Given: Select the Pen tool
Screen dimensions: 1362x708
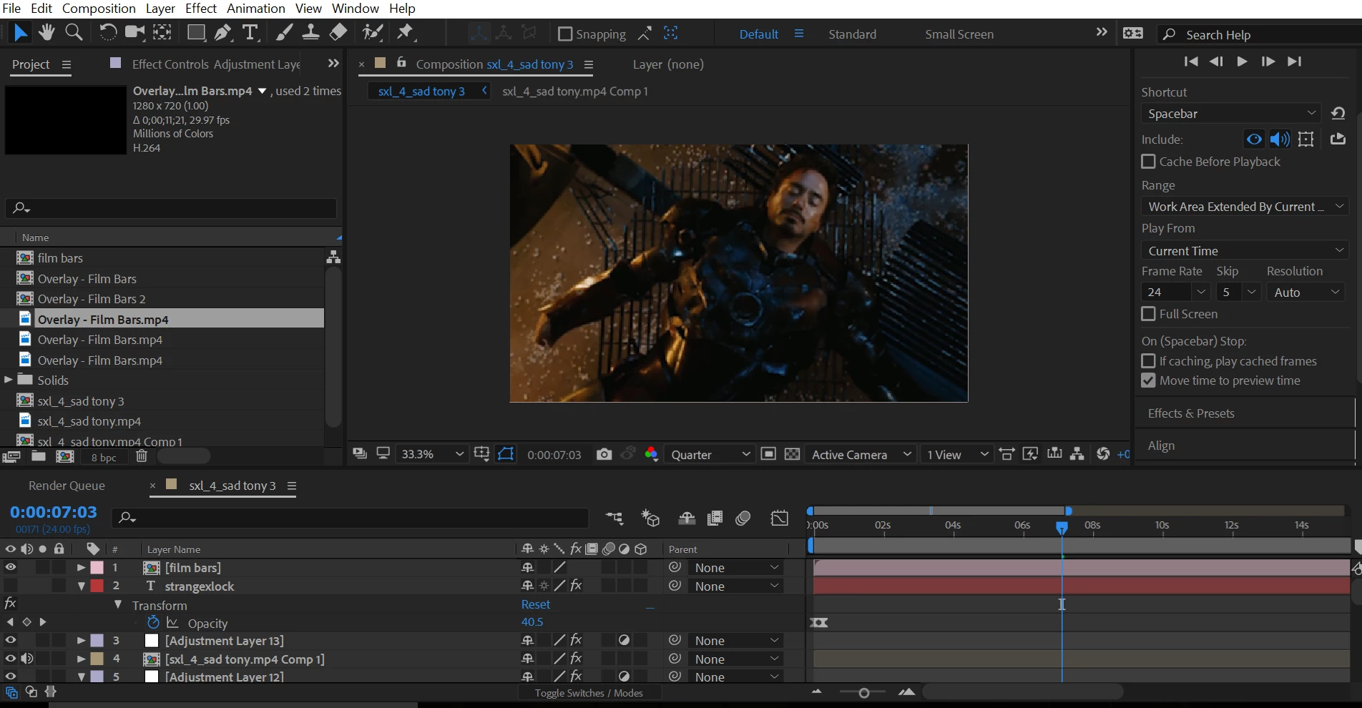Looking at the screenshot, I should click(x=223, y=32).
